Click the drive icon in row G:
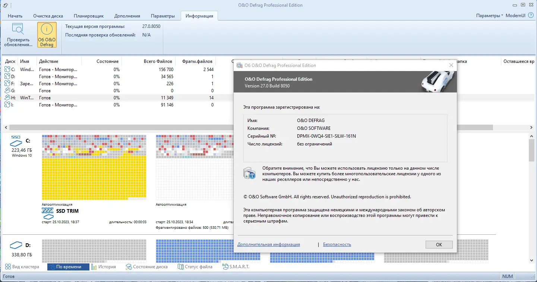 7,91
